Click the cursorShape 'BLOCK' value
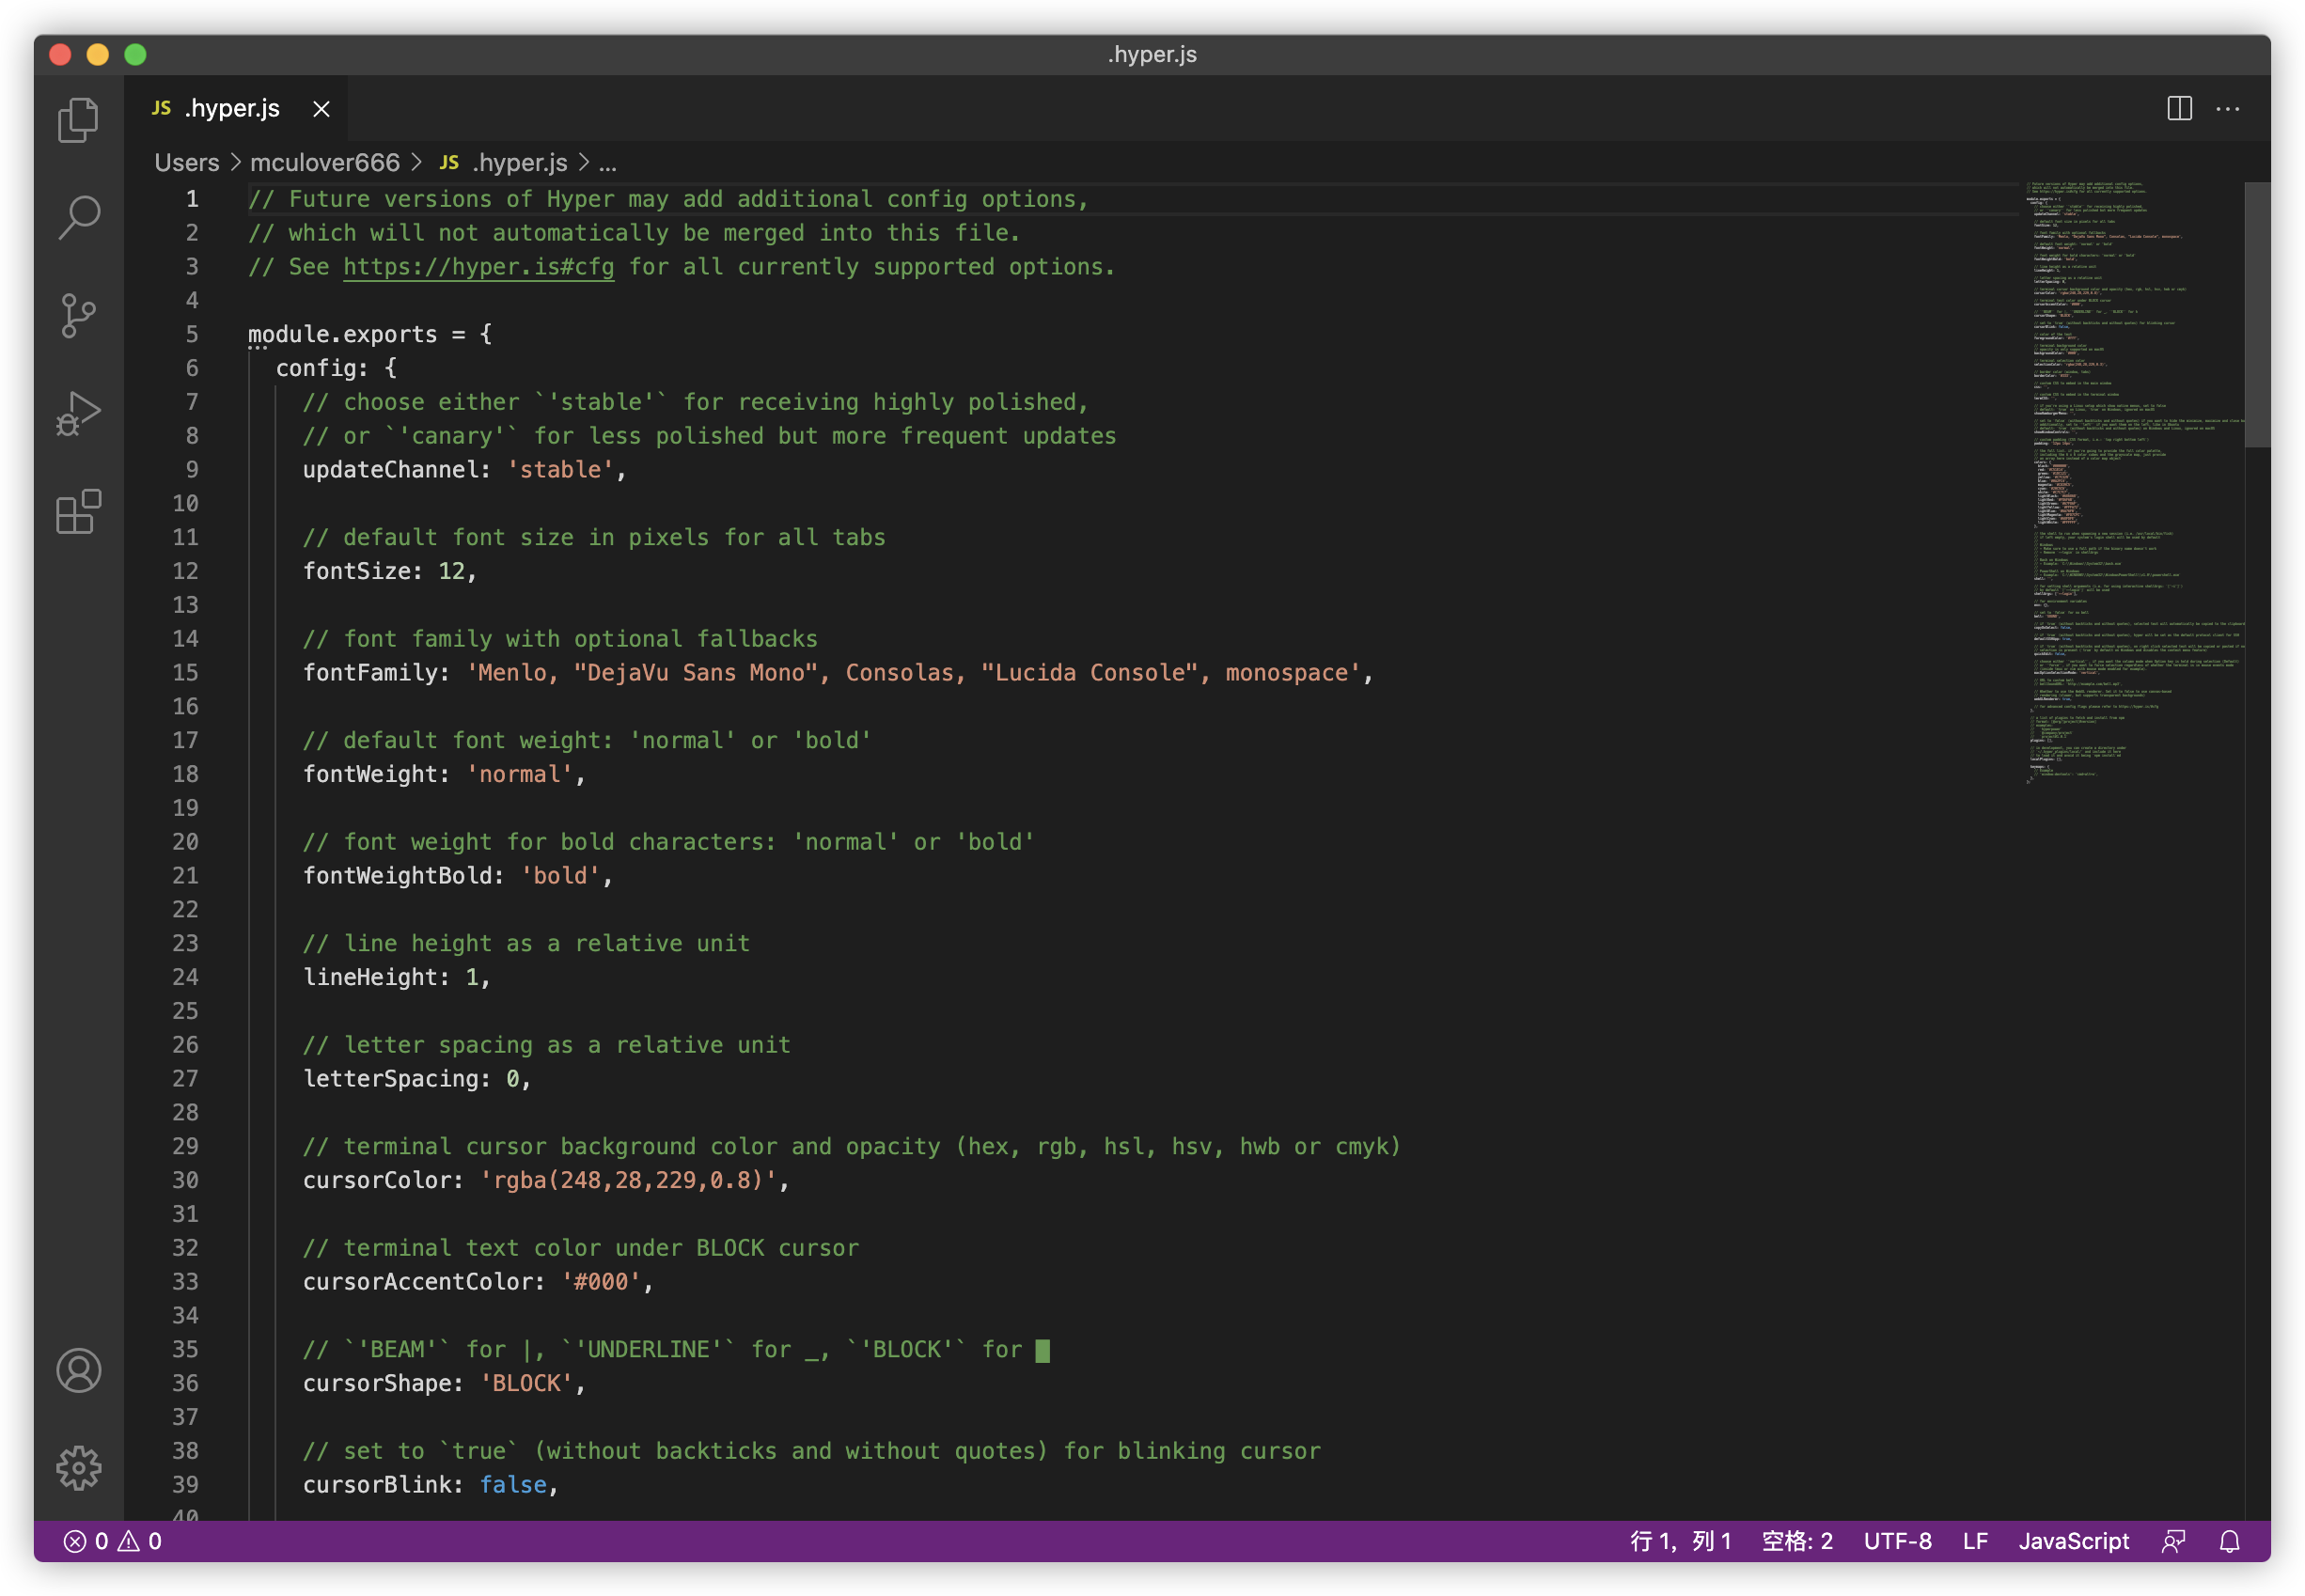The image size is (2305, 1596). (526, 1383)
